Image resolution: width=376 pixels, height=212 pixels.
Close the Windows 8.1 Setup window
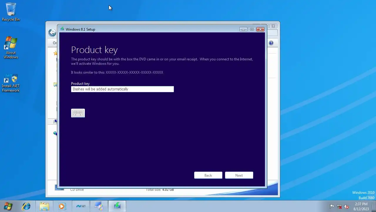260,29
